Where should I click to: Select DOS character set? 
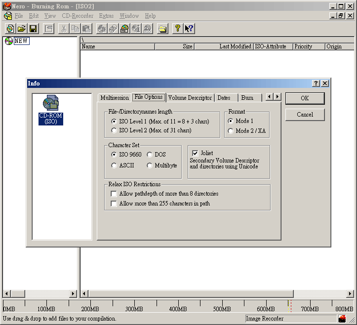[x=156, y=155]
